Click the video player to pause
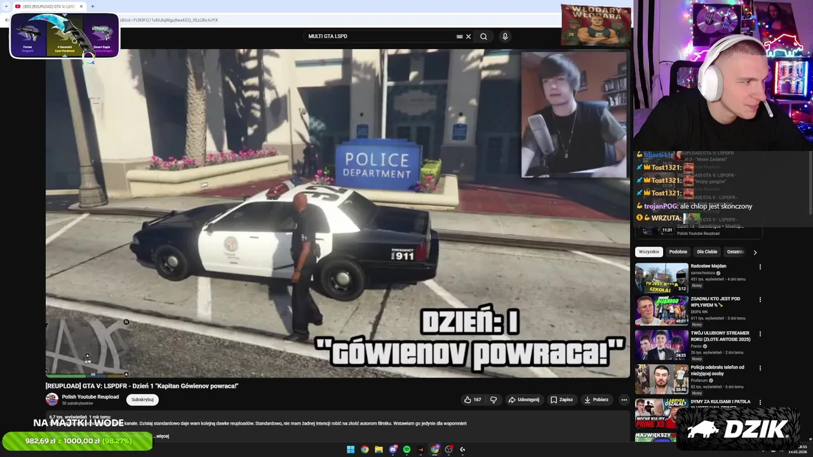 pyautogui.click(x=337, y=213)
